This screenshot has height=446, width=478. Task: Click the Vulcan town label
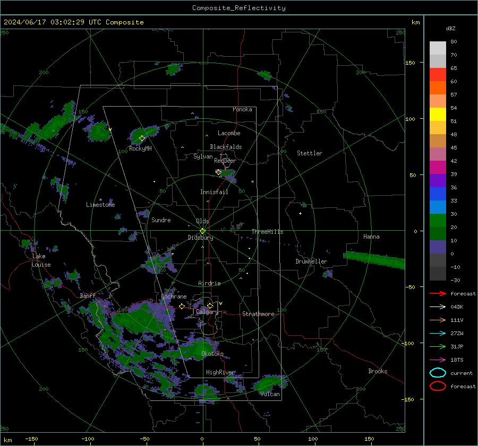coord(270,394)
